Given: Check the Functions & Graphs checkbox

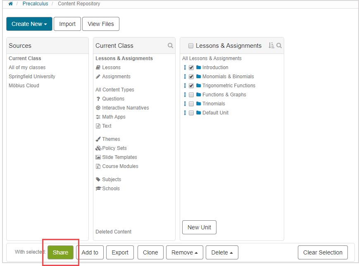Looking at the screenshot, I should click(191, 95).
